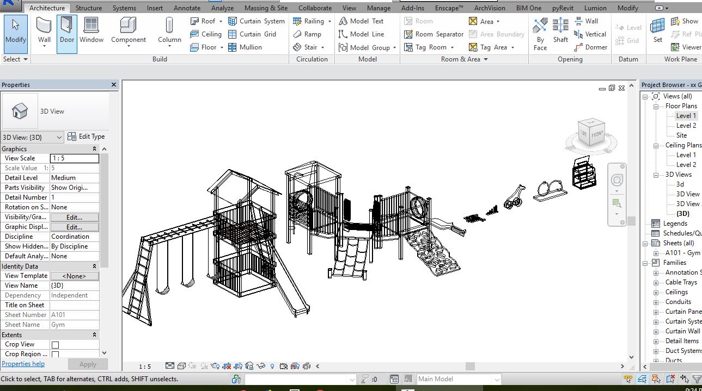Collapse the Graphics properties section
The image size is (702, 391).
click(x=94, y=149)
